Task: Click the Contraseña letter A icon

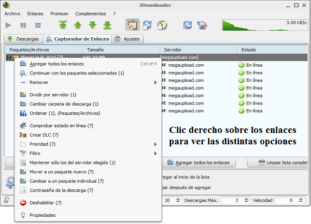Action: click(23, 190)
